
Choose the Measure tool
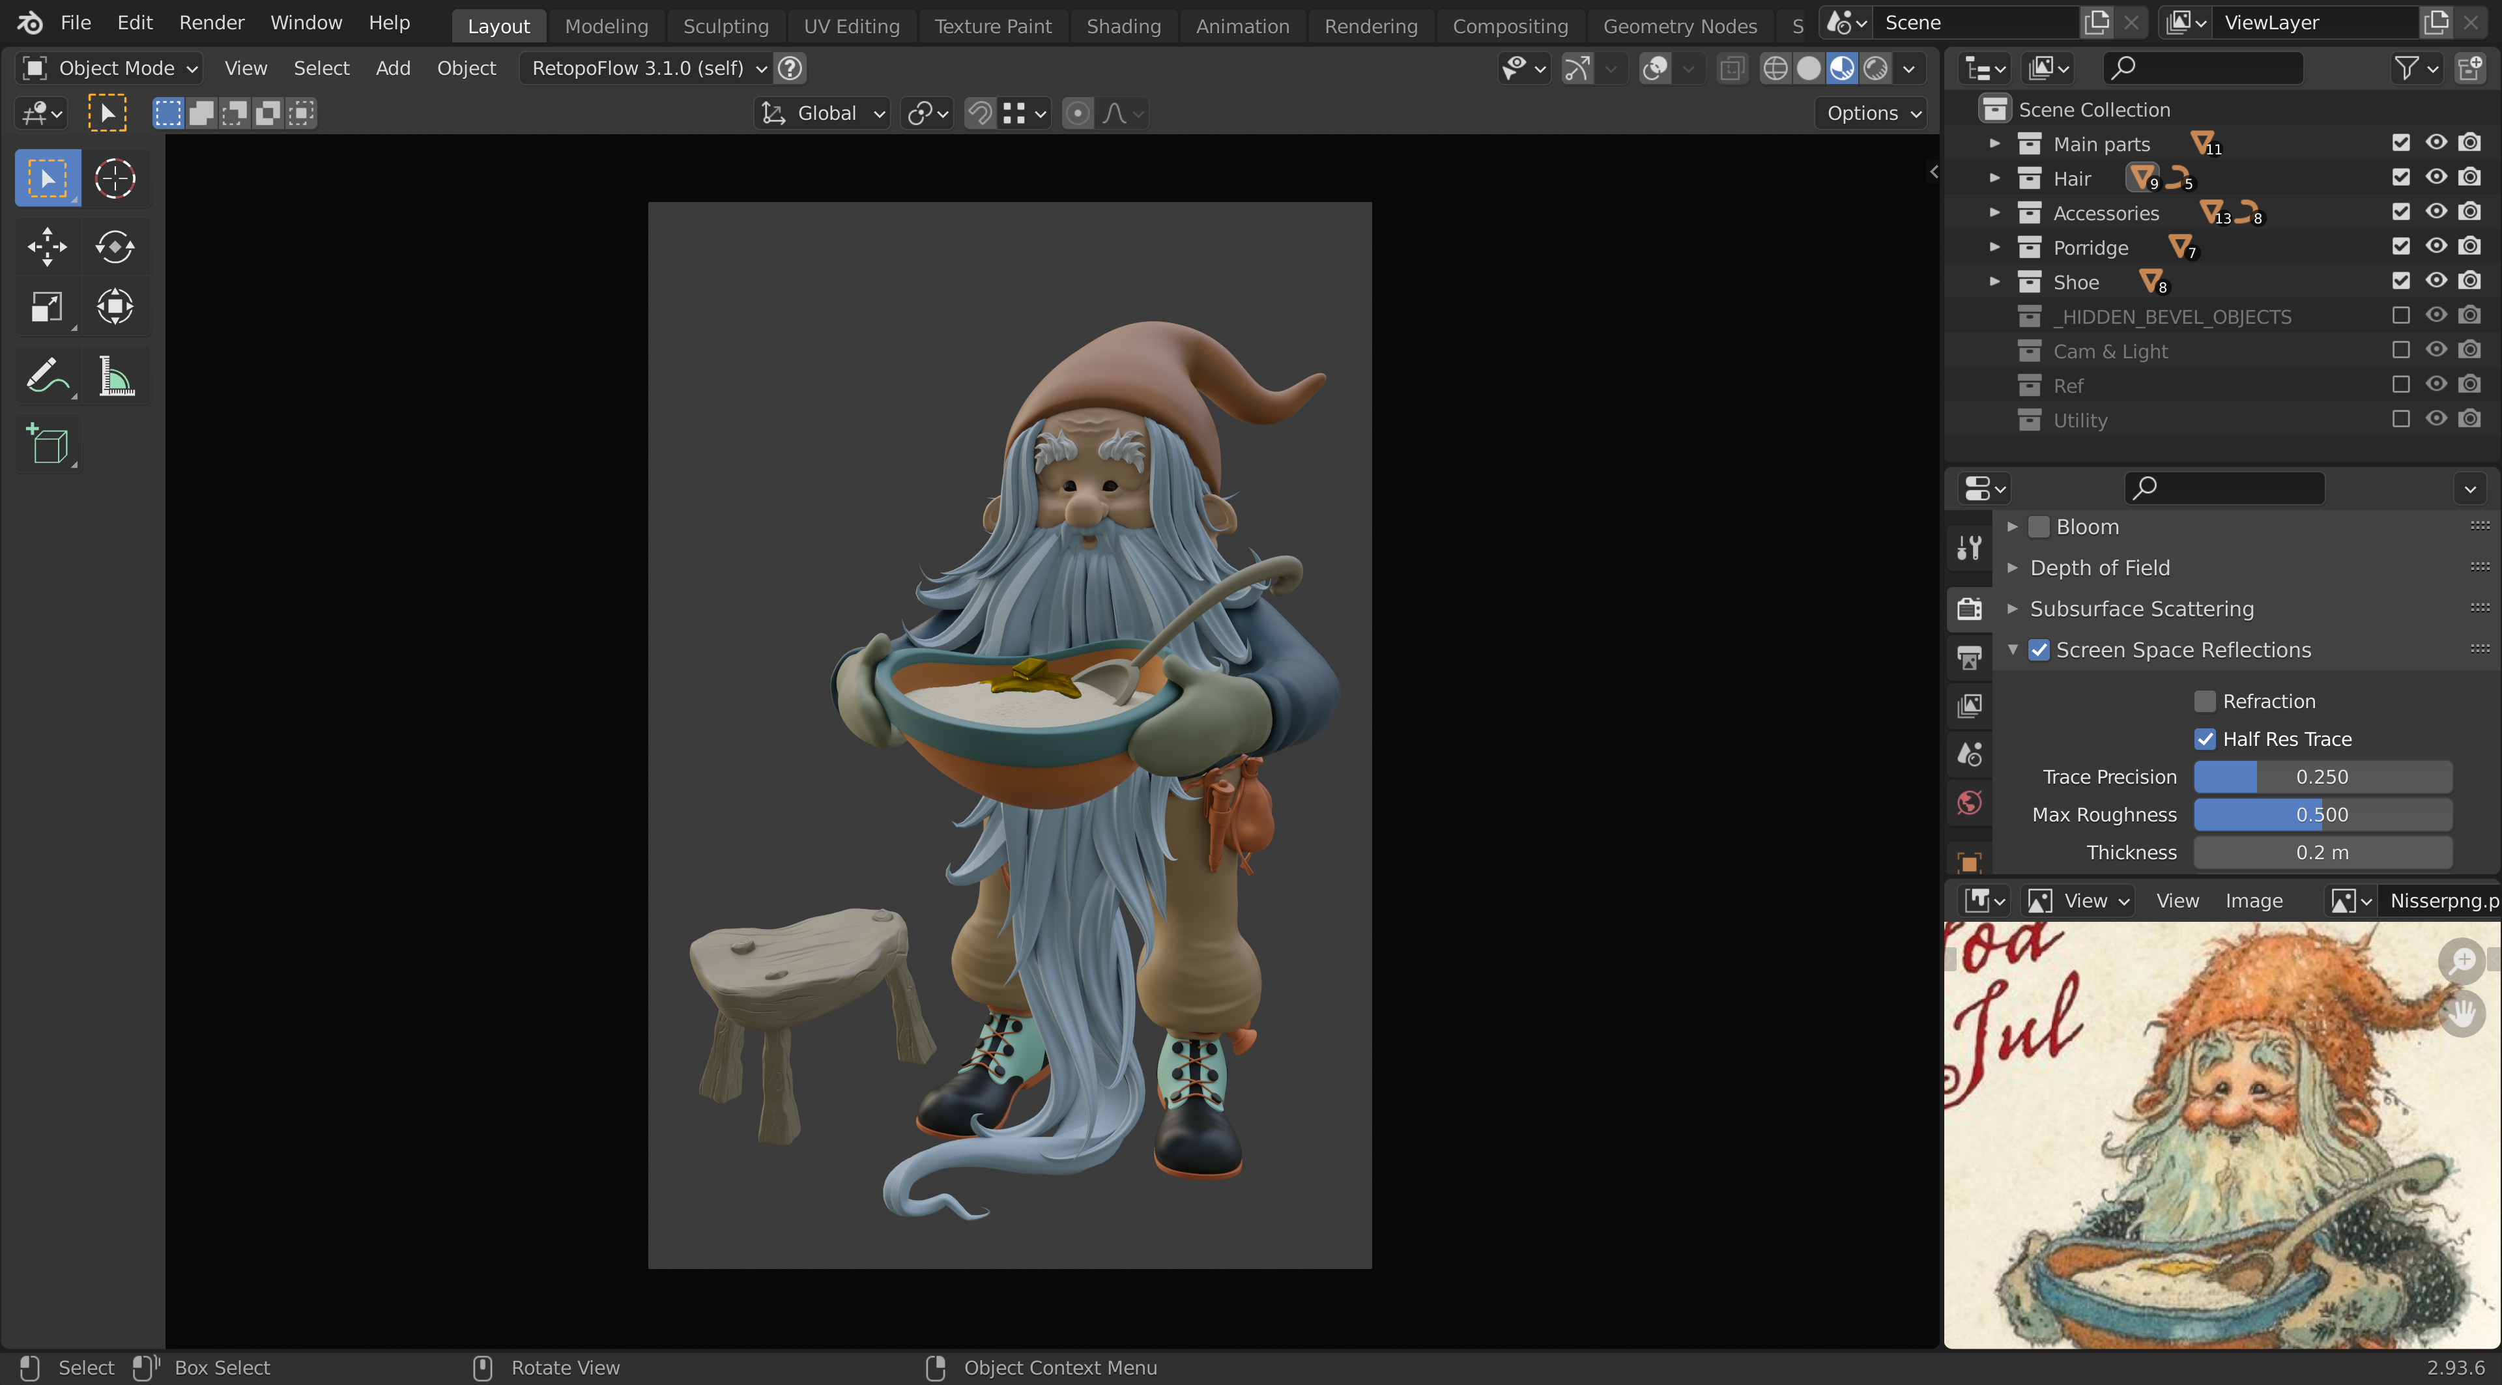pos(115,376)
